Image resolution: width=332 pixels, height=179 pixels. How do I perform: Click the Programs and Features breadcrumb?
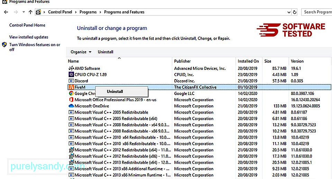tap(124, 12)
